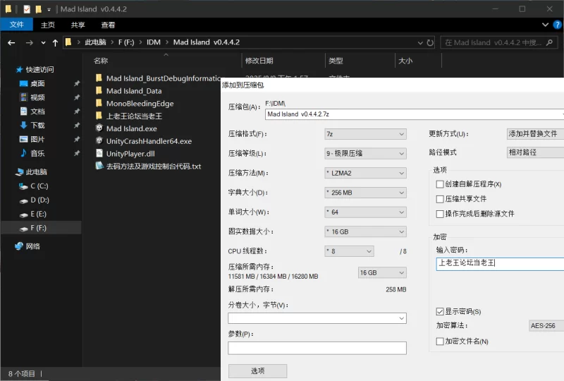The width and height of the screenshot is (564, 381).
Task: Enable 操作完成后删除源文件 checkbox
Action: tap(439, 214)
